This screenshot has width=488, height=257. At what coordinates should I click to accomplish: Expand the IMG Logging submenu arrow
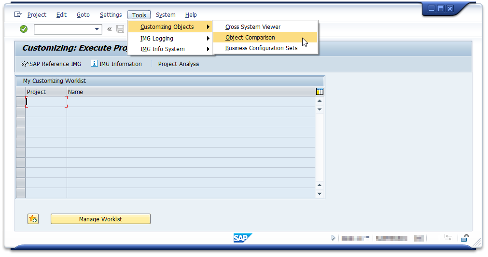click(x=208, y=39)
